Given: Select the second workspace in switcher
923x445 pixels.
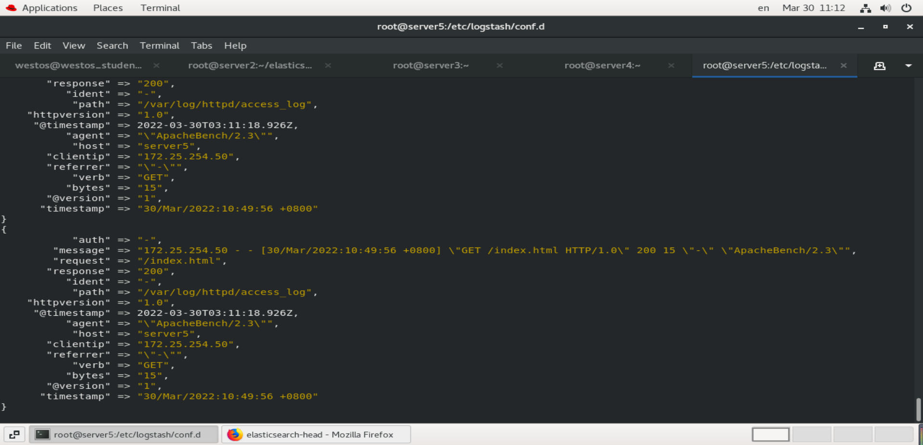Looking at the screenshot, I should tap(811, 434).
